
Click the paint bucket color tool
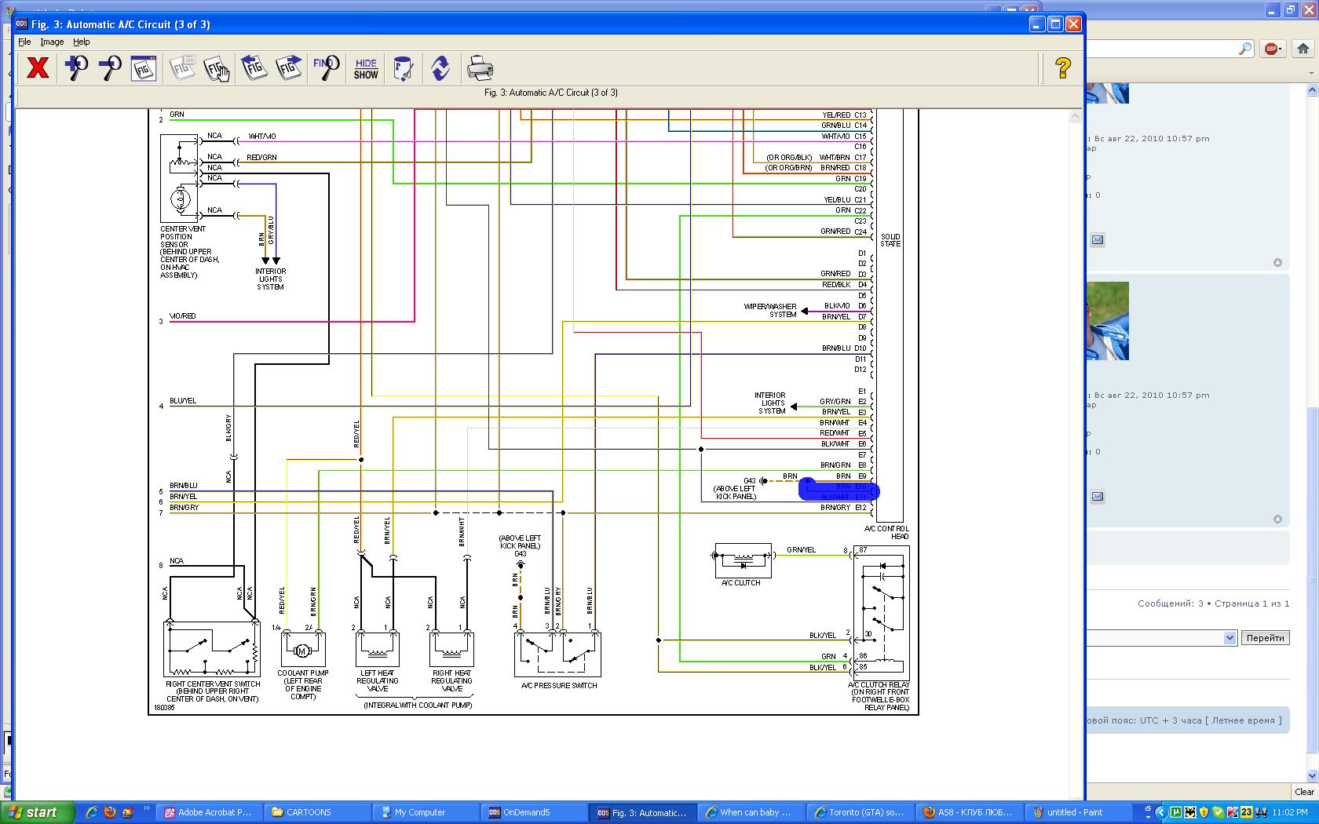tap(403, 68)
